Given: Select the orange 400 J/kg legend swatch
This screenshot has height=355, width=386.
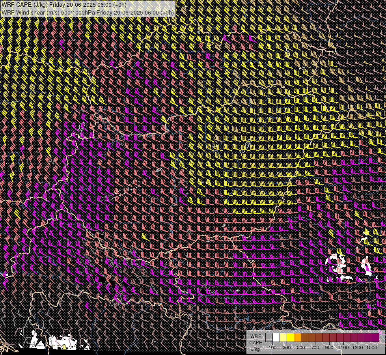Looking at the screenshot, I should pyautogui.click(x=297, y=338).
